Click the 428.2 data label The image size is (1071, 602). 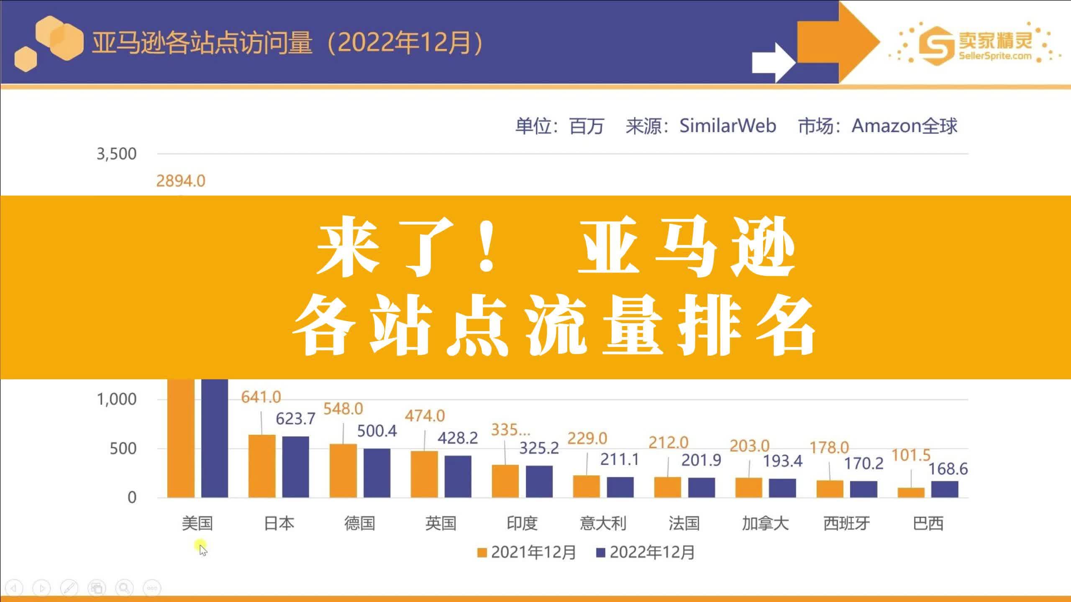click(458, 438)
